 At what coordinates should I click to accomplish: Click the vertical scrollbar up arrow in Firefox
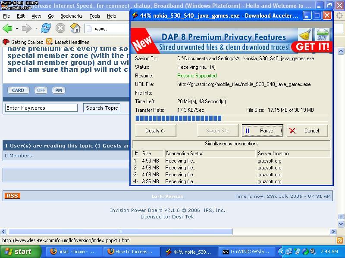(x=341, y=51)
